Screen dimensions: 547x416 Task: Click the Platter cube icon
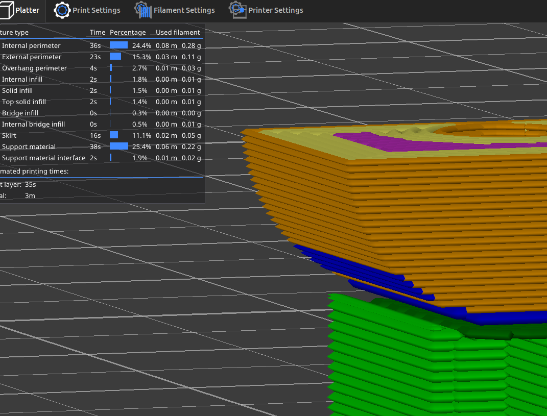coord(7,10)
